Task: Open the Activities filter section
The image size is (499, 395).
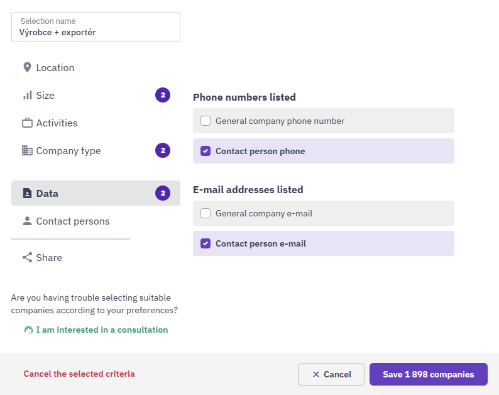Action: 57,123
